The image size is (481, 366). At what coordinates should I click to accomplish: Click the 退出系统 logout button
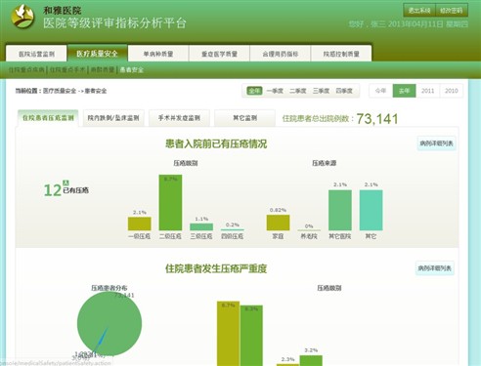(x=419, y=11)
